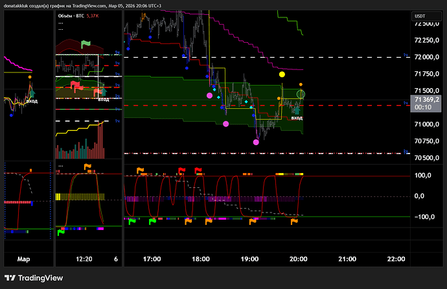Screen dimensions: 447x289
Task: Expand the first ellipsis under the Объём legend
Action: coord(61,23)
